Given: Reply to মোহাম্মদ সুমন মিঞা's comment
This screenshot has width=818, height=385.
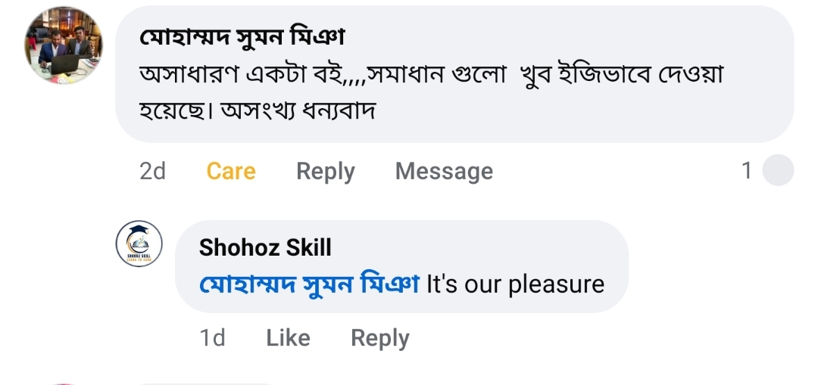Looking at the screenshot, I should click(x=325, y=172).
